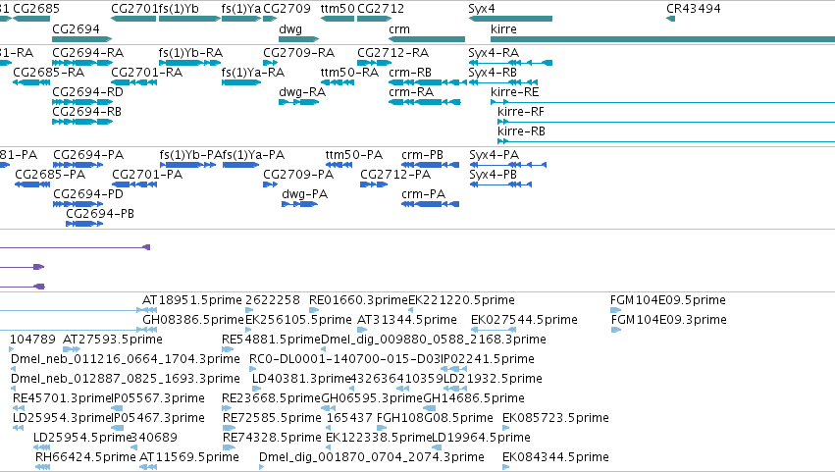The width and height of the screenshot is (835, 472).
Task: Select the fs(1)Yb-PA protein label
Action: coord(190,155)
